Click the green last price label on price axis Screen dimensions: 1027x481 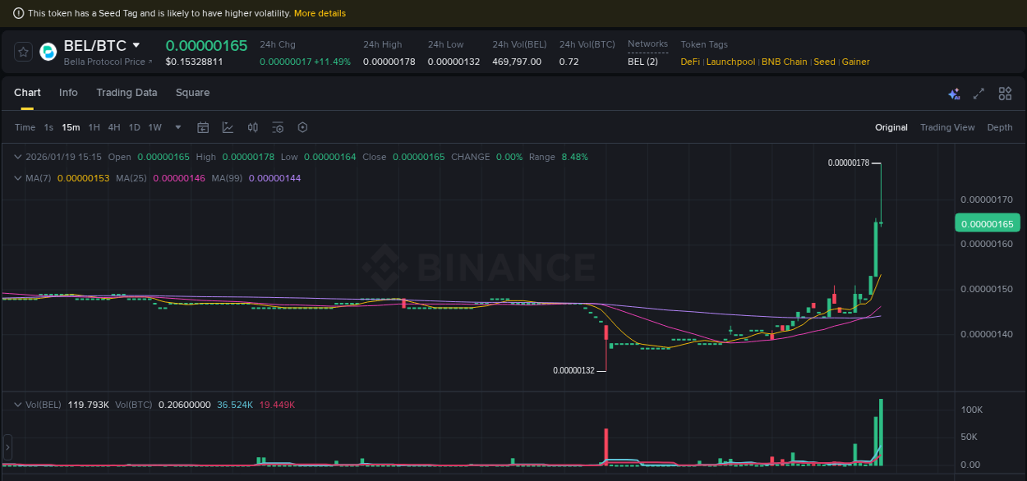[987, 222]
